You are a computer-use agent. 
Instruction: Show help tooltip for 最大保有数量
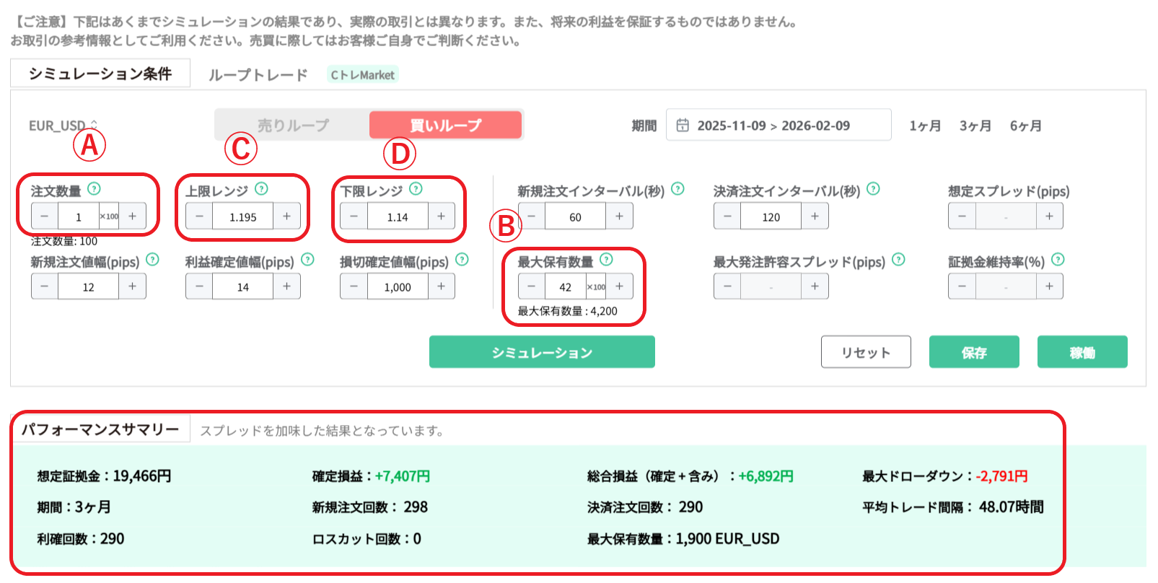click(x=606, y=260)
